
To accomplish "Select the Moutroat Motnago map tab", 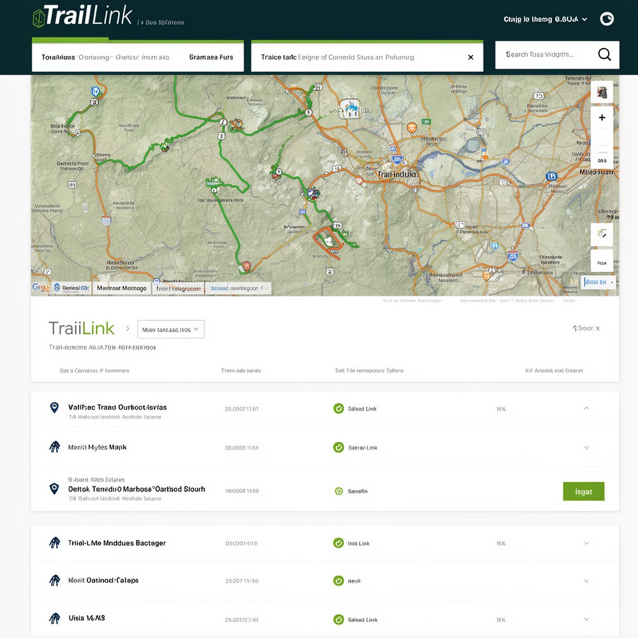I will (121, 288).
